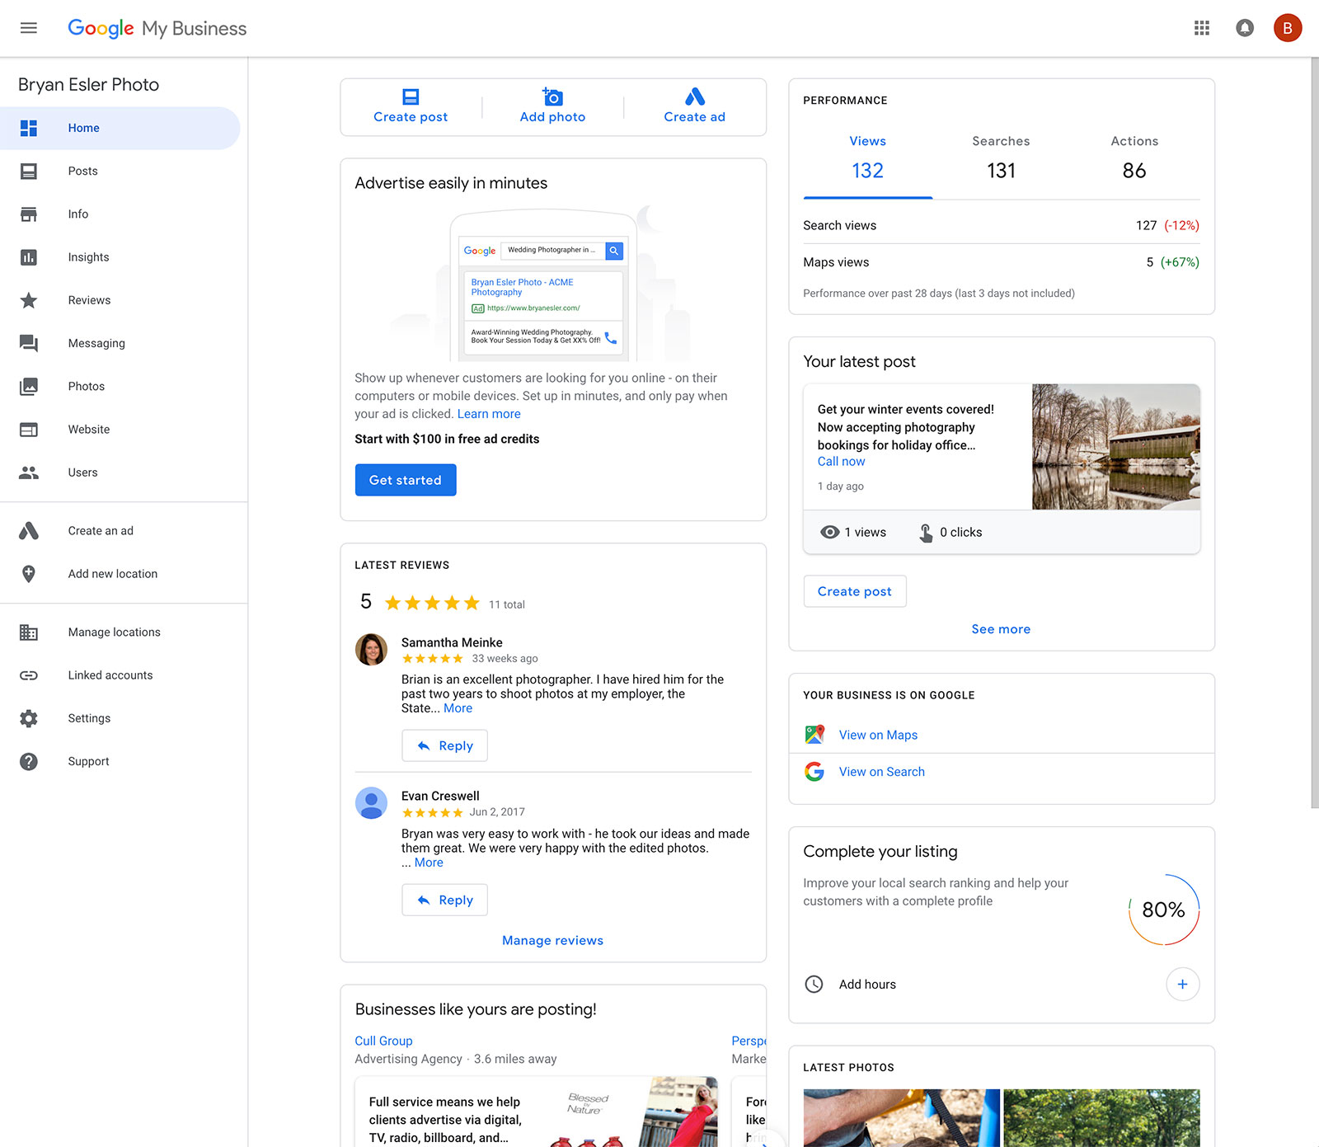The width and height of the screenshot is (1319, 1147).
Task: Reply to Samantha Meinke's review
Action: tap(445, 745)
